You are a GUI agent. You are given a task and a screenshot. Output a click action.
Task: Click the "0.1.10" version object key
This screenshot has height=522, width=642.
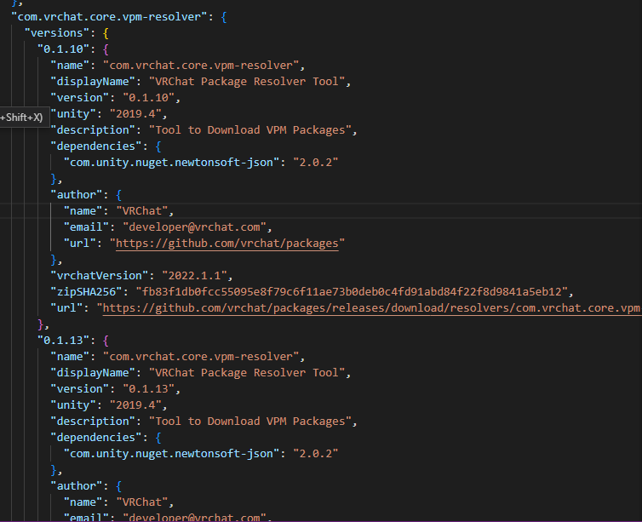pos(64,49)
